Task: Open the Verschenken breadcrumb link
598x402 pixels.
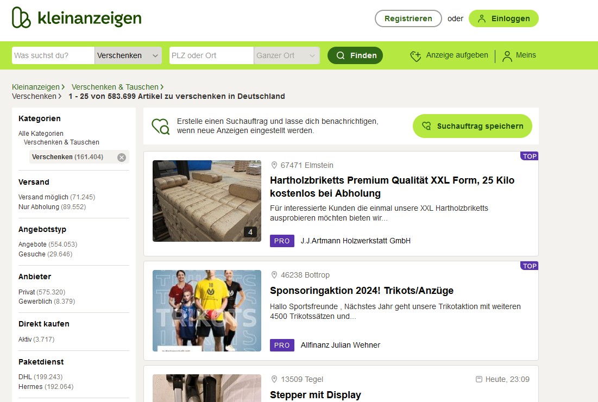Action: [34, 96]
